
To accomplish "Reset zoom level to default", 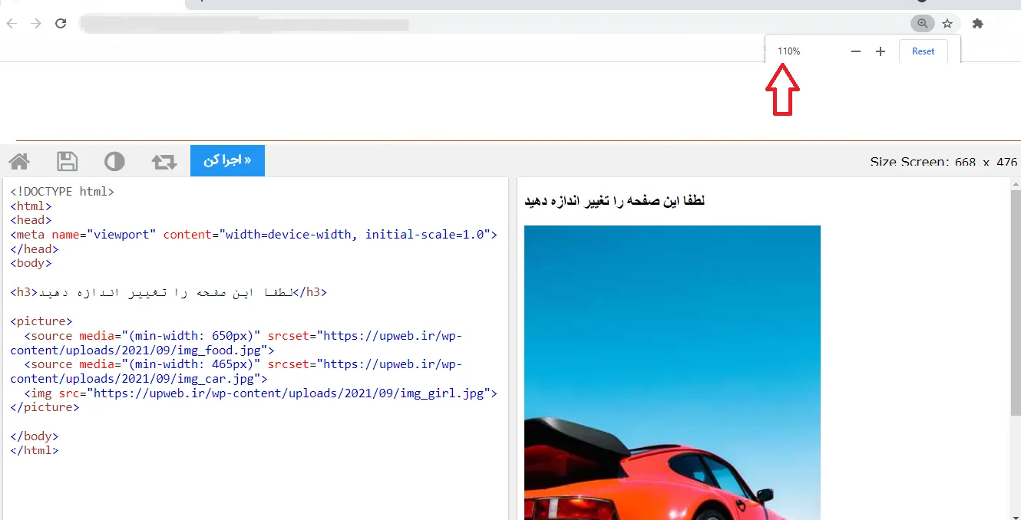I will [x=924, y=51].
